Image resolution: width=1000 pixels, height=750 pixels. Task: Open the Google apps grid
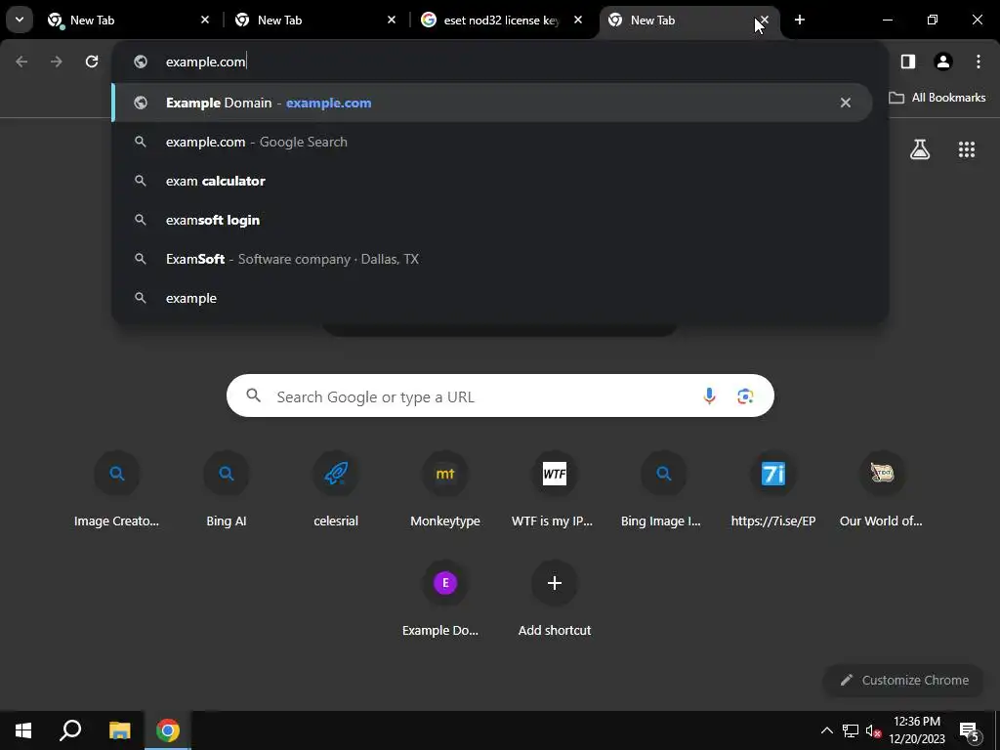click(967, 149)
